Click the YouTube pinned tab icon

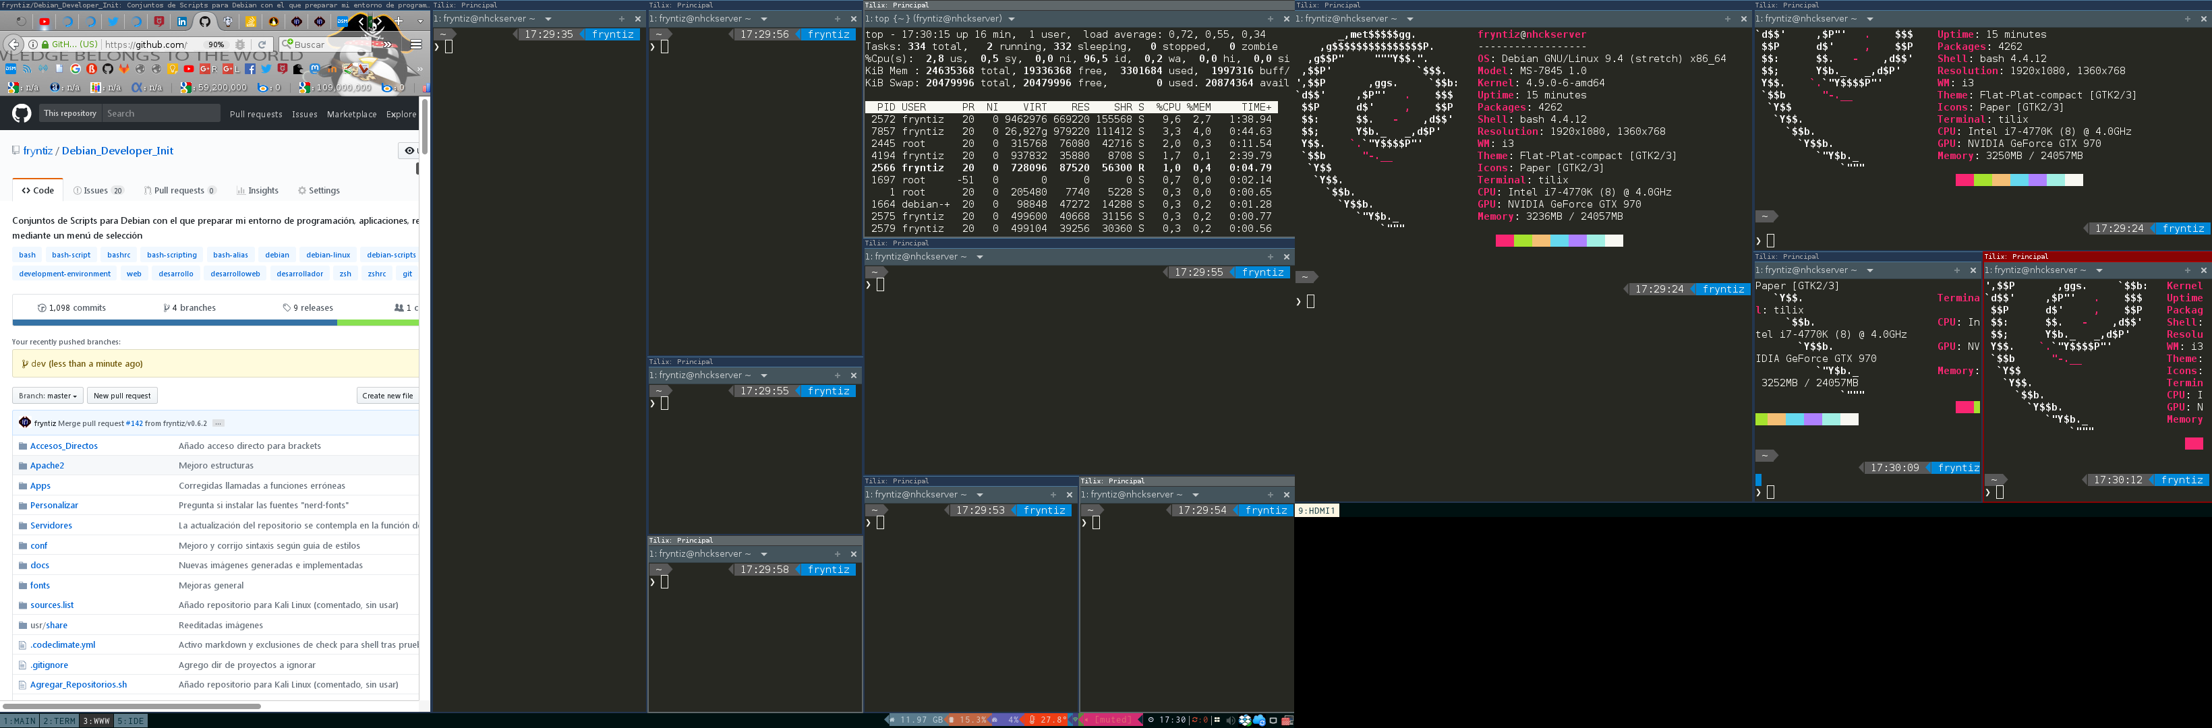[45, 22]
